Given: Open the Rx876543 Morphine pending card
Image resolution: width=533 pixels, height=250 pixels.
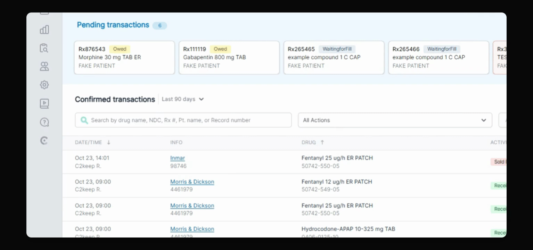Looking at the screenshot, I should [124, 58].
